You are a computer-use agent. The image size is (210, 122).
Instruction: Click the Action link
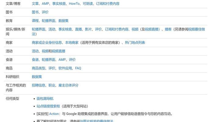click(54, 114)
